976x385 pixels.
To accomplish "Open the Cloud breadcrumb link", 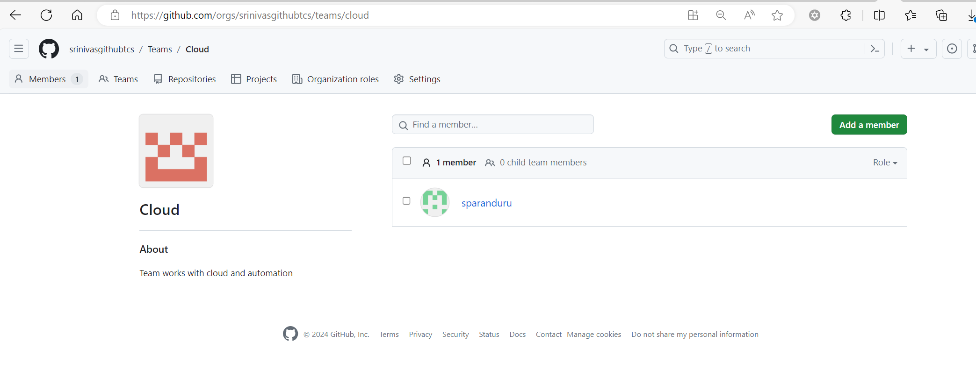I will pos(197,49).
